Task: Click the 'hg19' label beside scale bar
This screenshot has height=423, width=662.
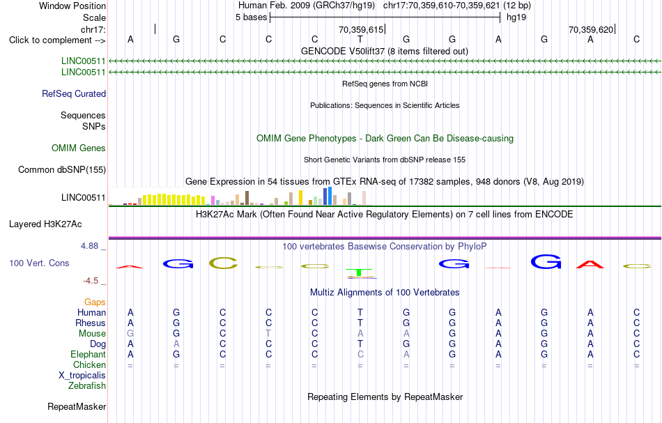Action: point(516,17)
